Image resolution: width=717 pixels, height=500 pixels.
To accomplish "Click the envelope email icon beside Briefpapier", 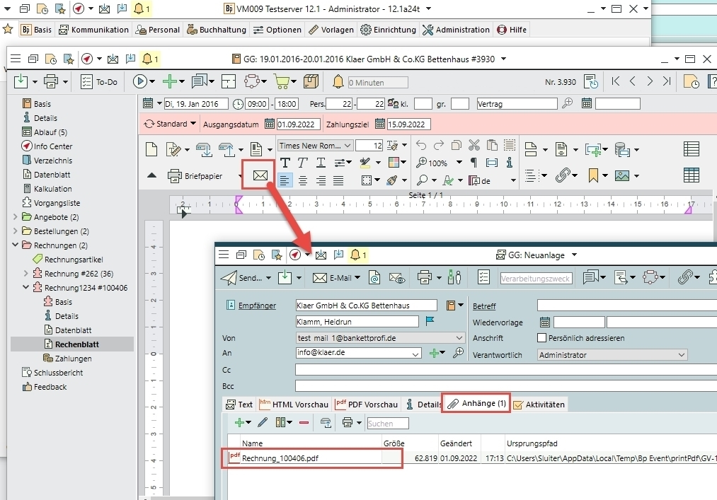I will click(260, 174).
